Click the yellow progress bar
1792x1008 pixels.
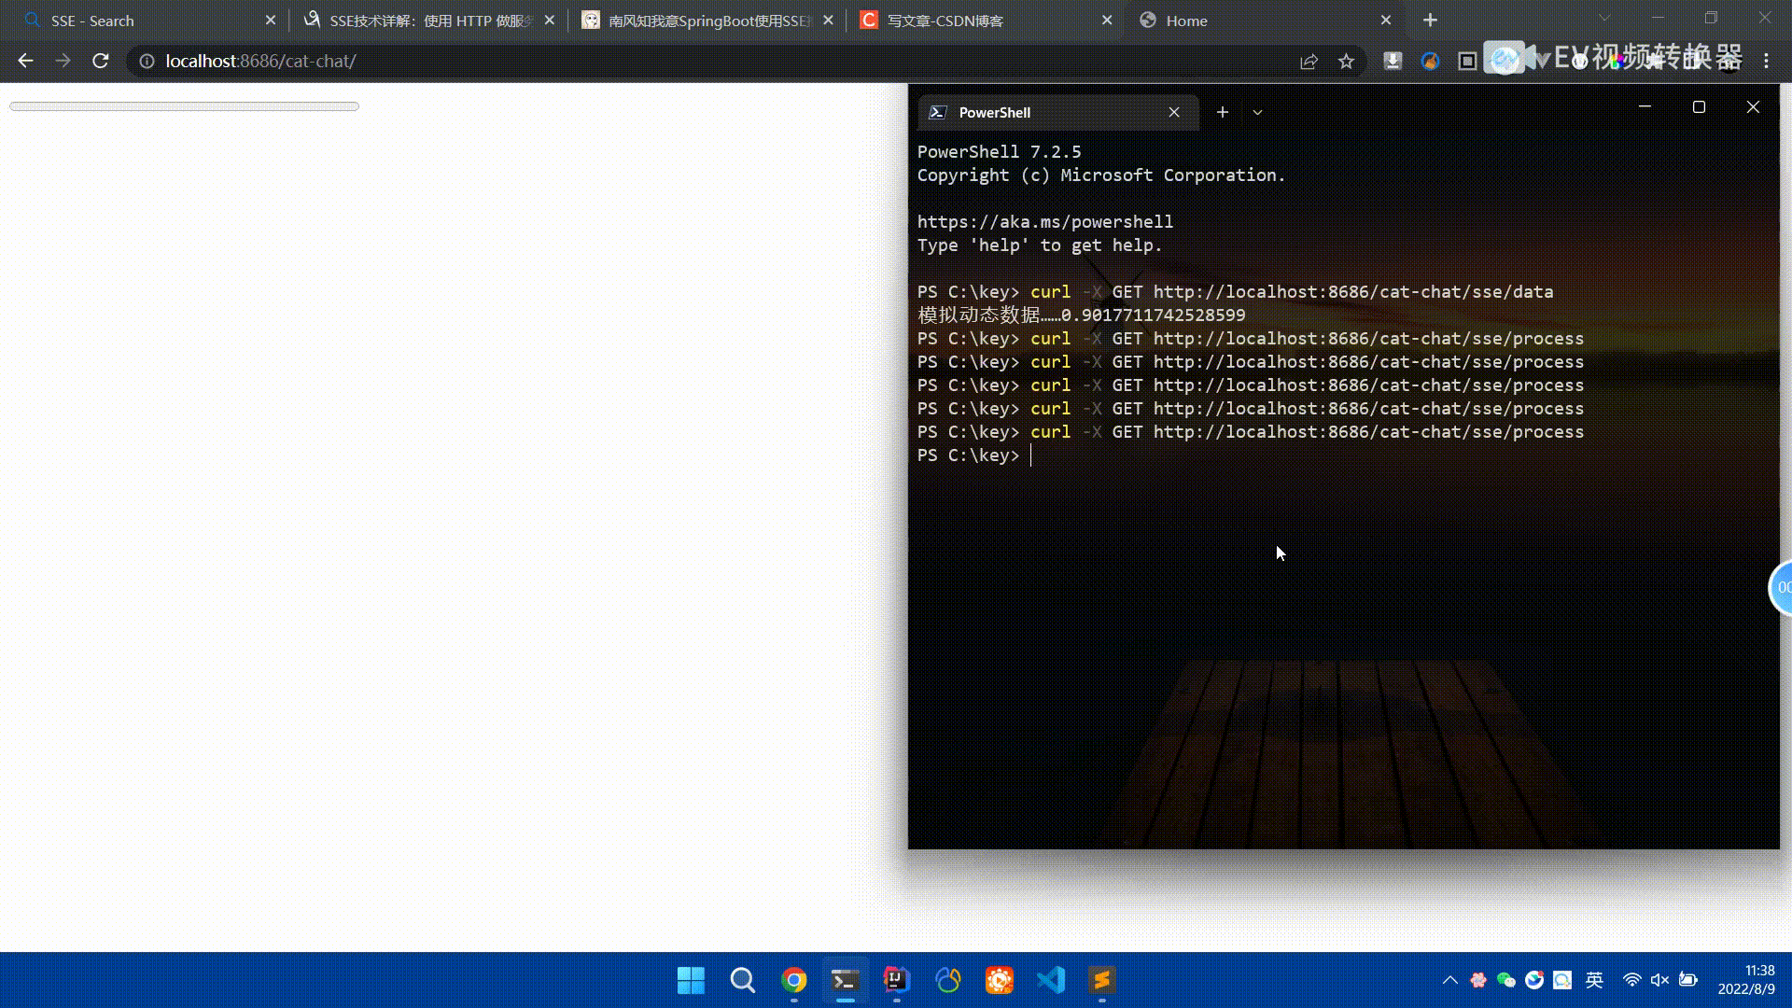tap(184, 106)
